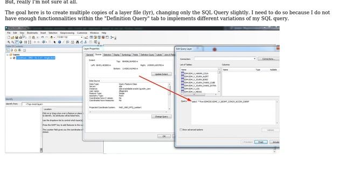Open the Help menu

pos(104,33)
